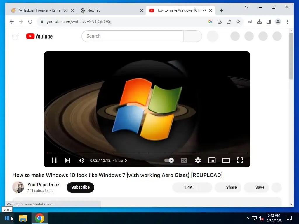Close the New Tab tab

(x=142, y=10)
